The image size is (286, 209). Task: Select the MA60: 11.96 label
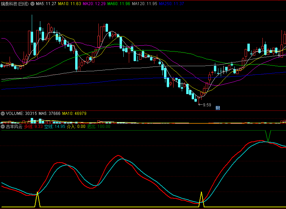(x=119, y=4)
